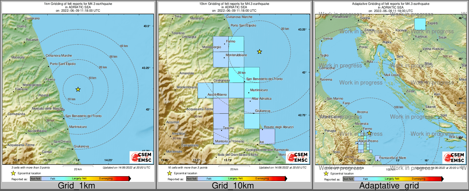
Task: Click the 'Adaptative Gridding of felt reports' title
Action: pyautogui.click(x=391, y=4)
